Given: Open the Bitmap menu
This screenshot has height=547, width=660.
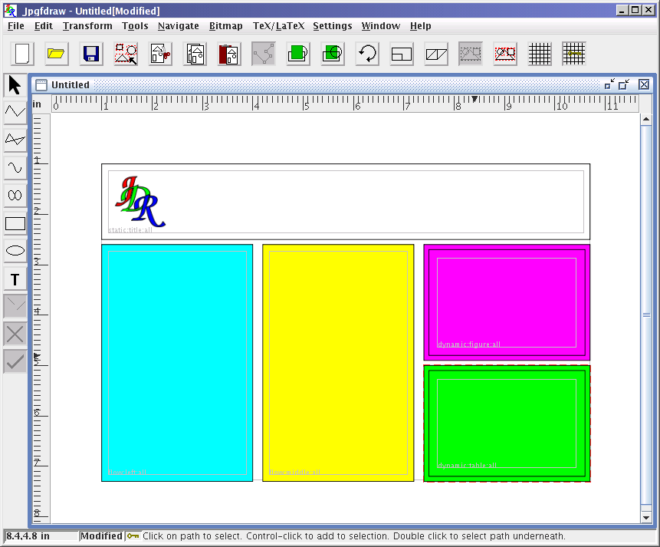Looking at the screenshot, I should click(225, 25).
